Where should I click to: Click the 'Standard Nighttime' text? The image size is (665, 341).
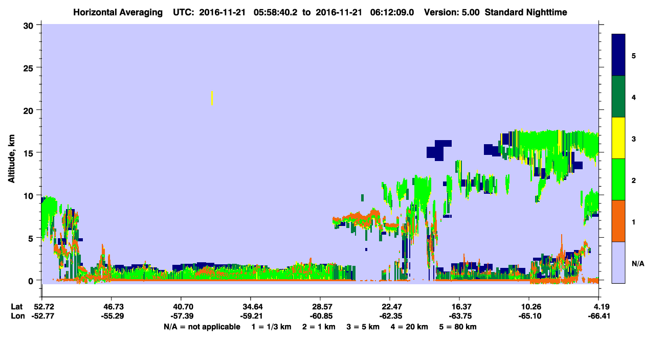526,12
